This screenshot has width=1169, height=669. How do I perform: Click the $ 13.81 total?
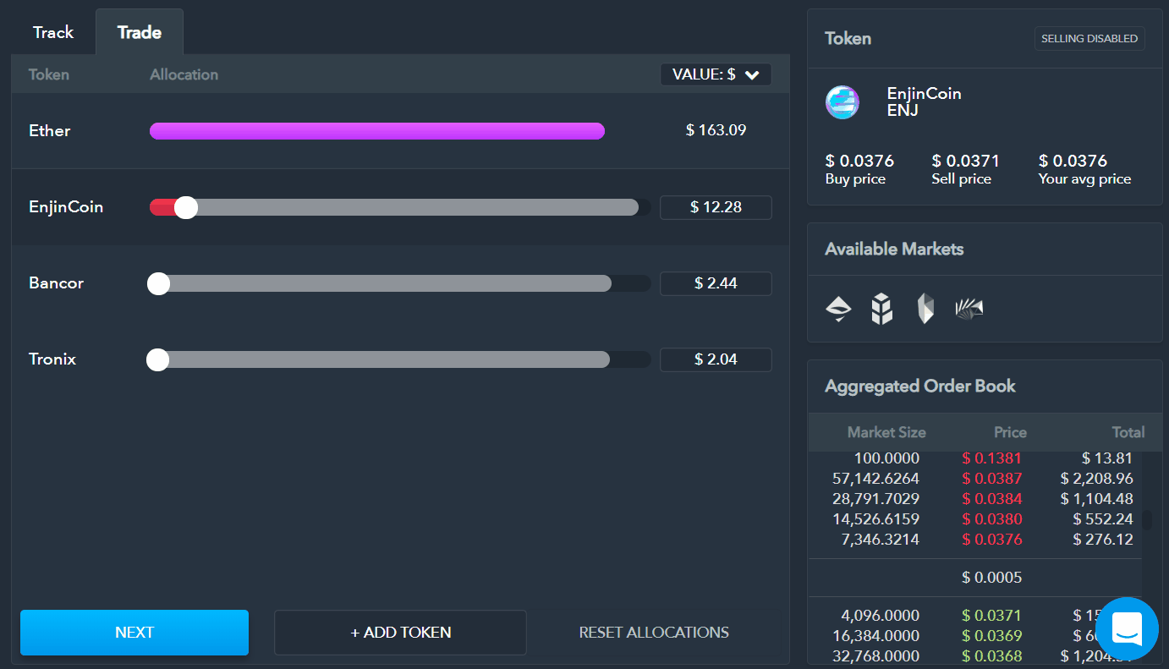1107,458
